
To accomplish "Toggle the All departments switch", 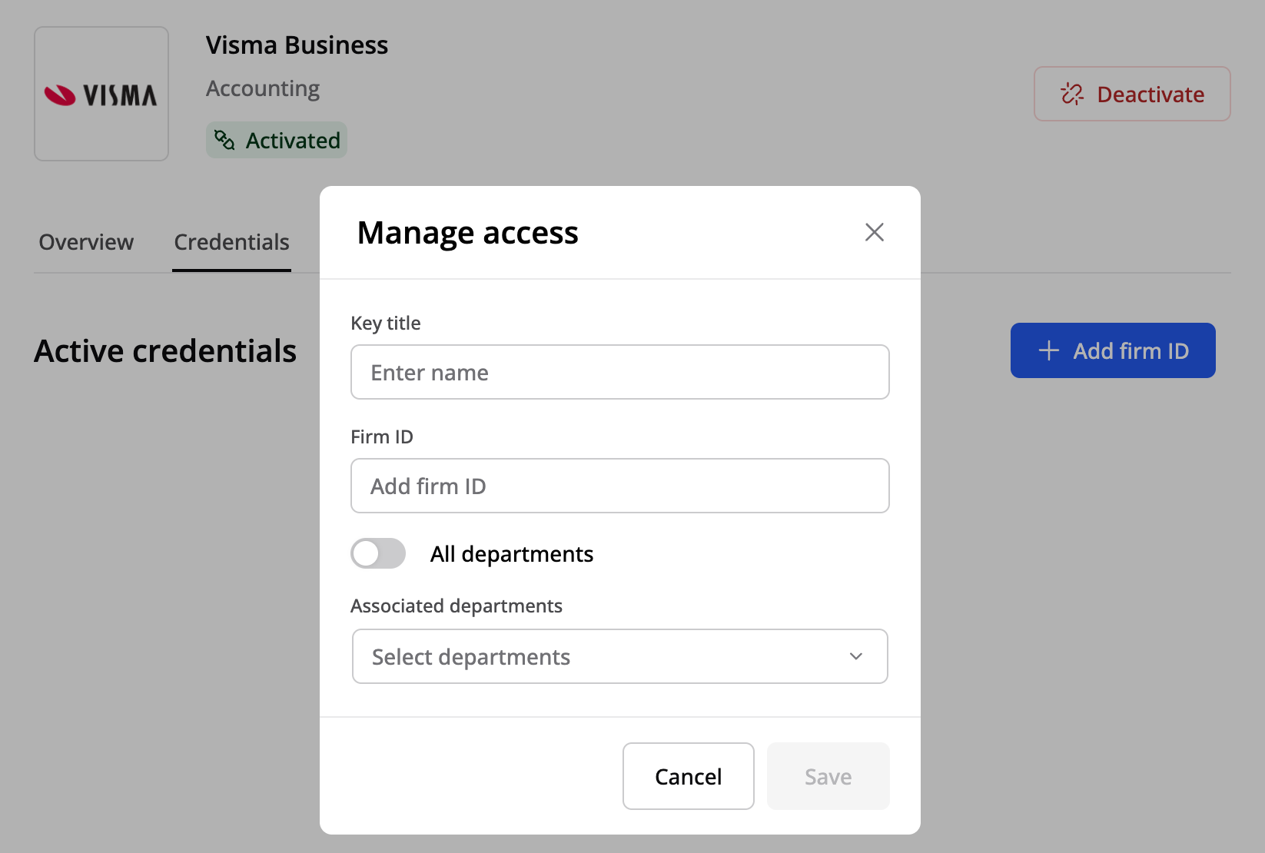I will point(378,553).
